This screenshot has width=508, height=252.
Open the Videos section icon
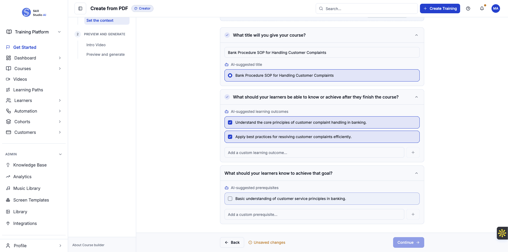(x=8, y=79)
